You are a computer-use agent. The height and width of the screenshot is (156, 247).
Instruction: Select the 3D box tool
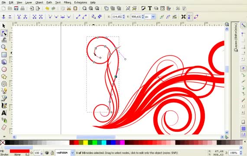tap(4, 62)
